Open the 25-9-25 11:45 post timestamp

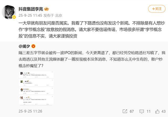pos(30,15)
